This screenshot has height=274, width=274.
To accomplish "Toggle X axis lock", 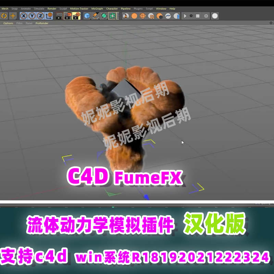I will (x=24, y=16).
